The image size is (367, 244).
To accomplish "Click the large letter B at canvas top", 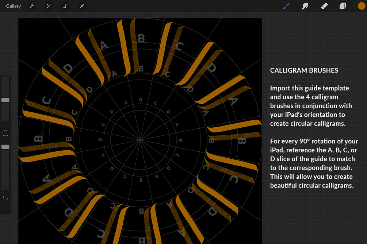I will point(141,38).
